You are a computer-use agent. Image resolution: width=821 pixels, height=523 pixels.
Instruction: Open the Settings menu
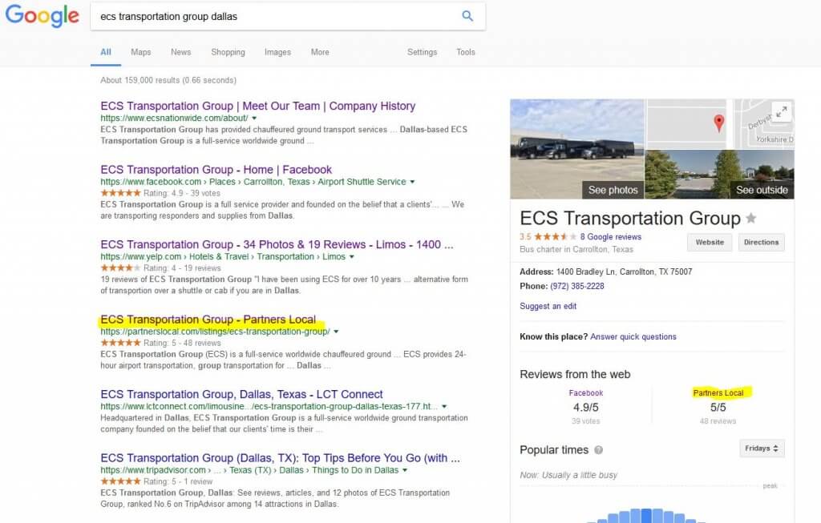(422, 52)
